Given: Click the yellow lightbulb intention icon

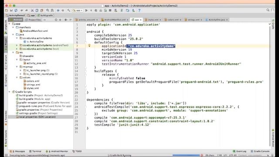Looking at the screenshot, I should (x=89, y=45).
